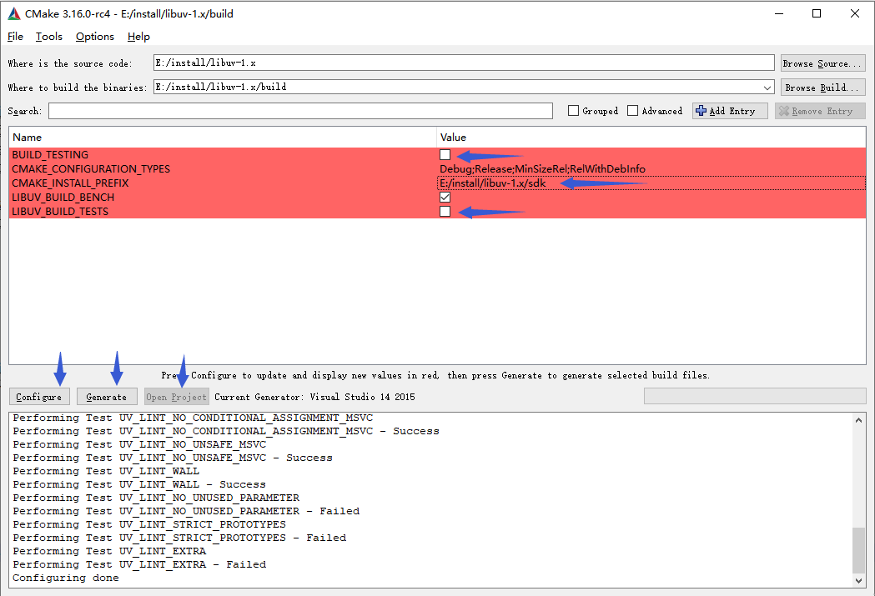The height and width of the screenshot is (596, 875).
Task: Focus the source code path field
Action: (x=464, y=63)
